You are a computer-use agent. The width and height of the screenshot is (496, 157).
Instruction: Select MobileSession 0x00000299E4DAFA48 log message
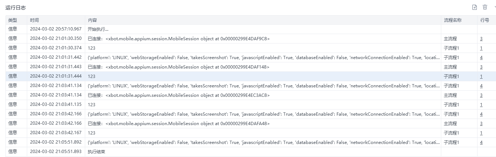[x=179, y=124]
